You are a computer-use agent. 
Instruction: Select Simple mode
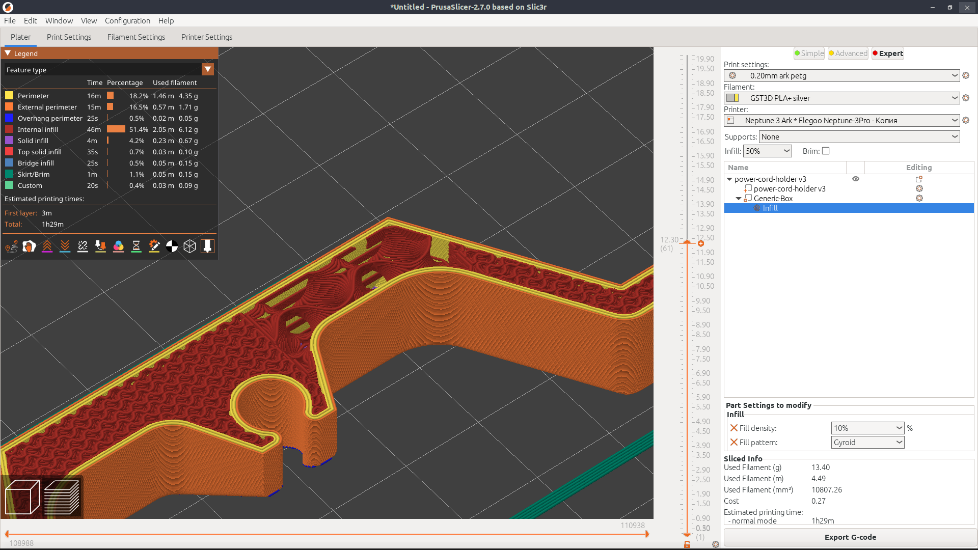coord(809,53)
